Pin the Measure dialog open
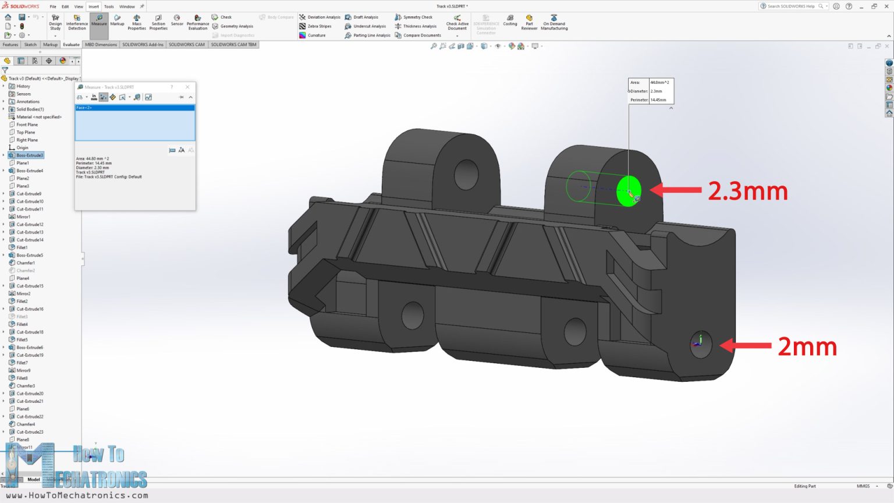 pyautogui.click(x=182, y=97)
